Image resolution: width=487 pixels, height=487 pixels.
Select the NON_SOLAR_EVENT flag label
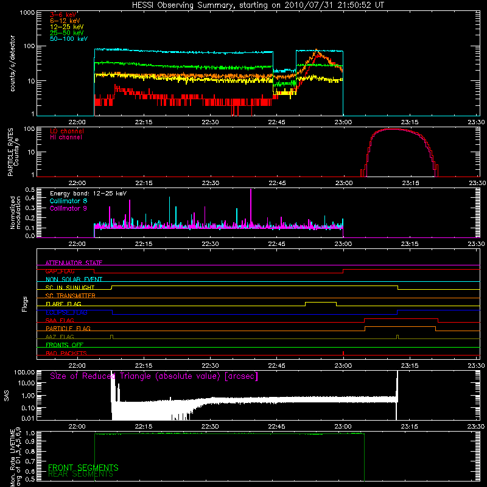pyautogui.click(x=74, y=279)
